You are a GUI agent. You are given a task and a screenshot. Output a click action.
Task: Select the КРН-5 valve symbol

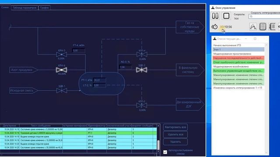[x=62, y=55]
